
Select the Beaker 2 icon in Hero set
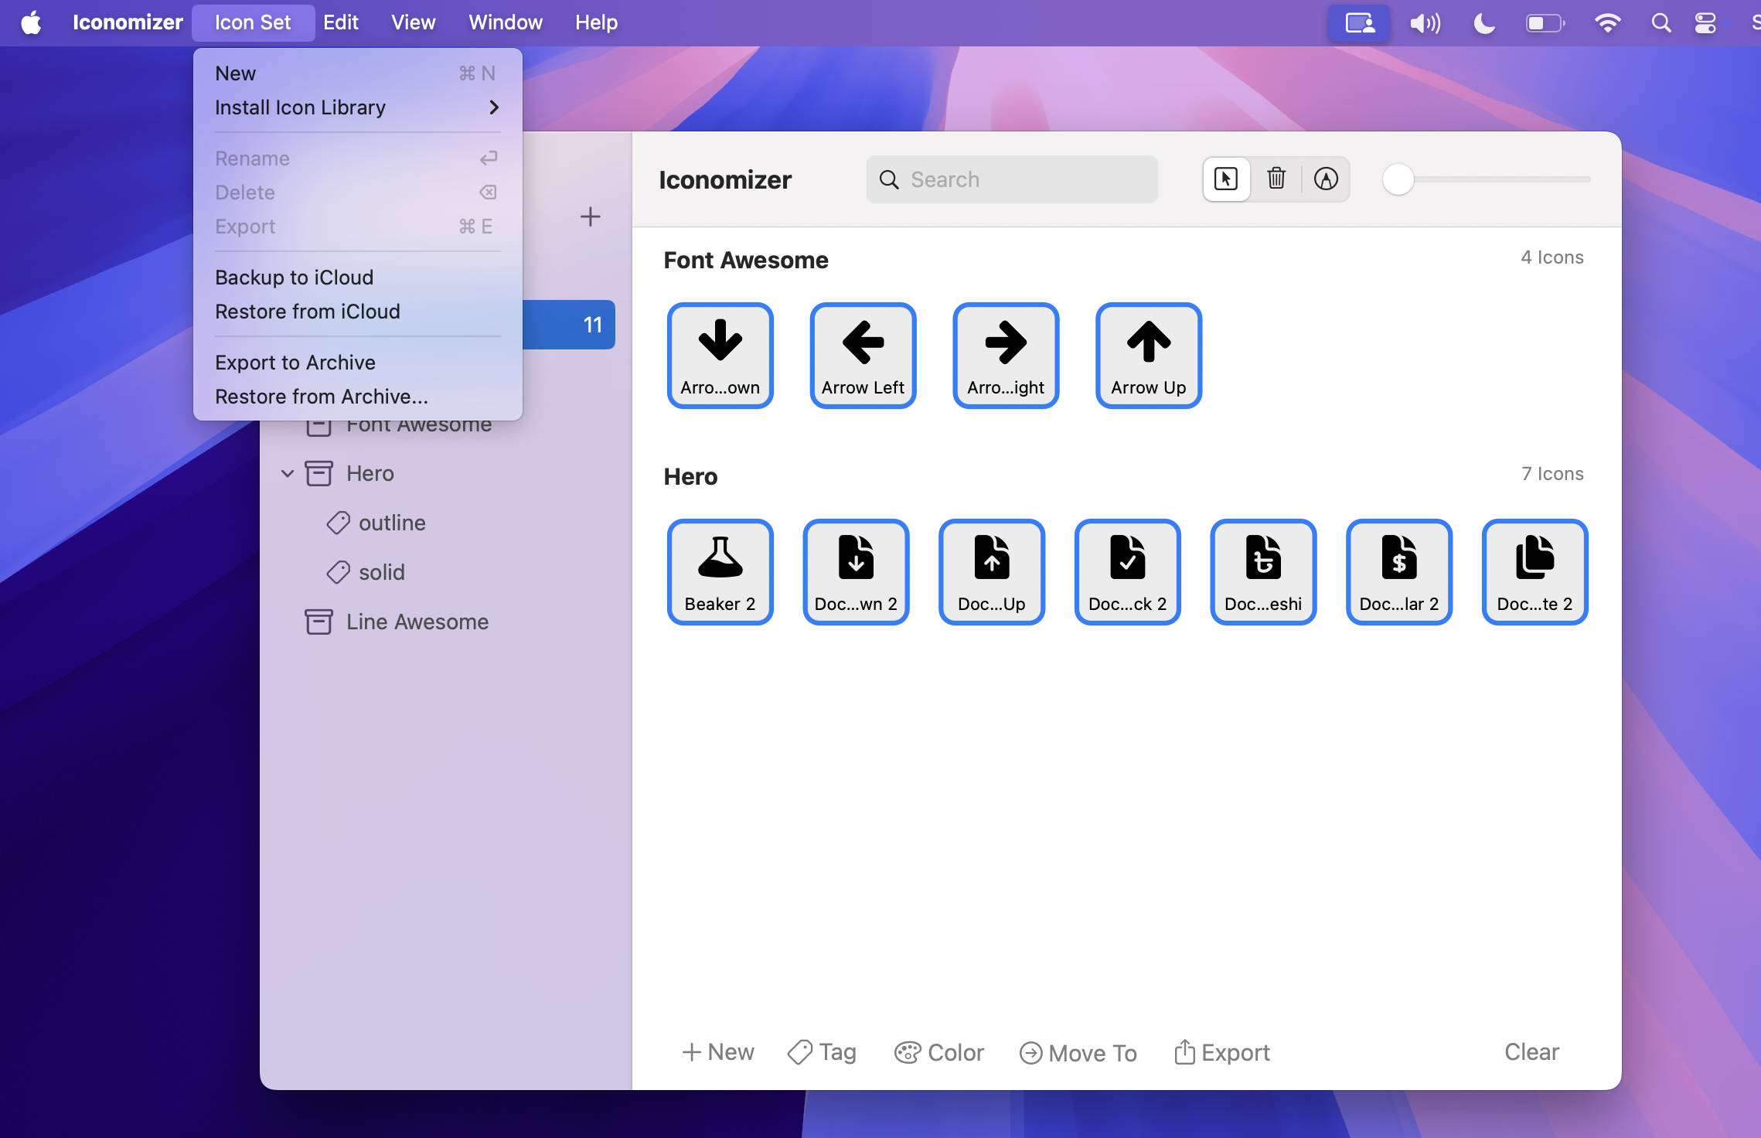(x=720, y=571)
